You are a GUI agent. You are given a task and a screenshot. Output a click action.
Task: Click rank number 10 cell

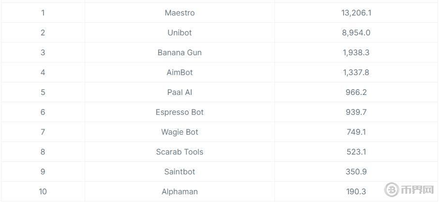(x=43, y=192)
